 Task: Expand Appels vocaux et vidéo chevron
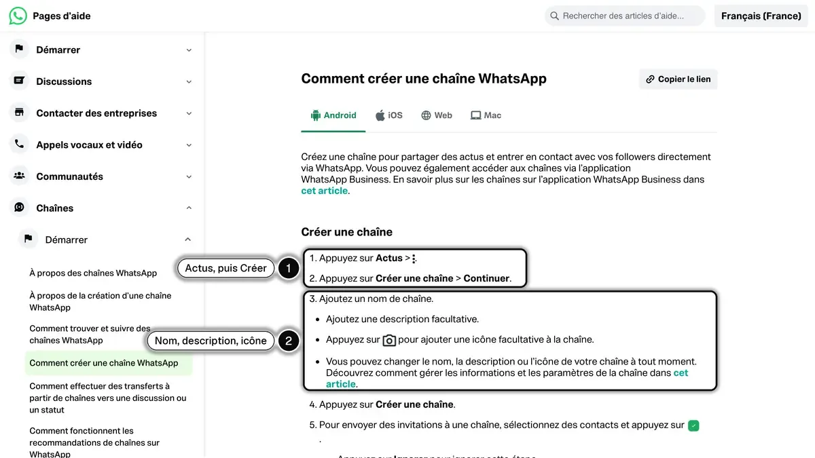189,145
